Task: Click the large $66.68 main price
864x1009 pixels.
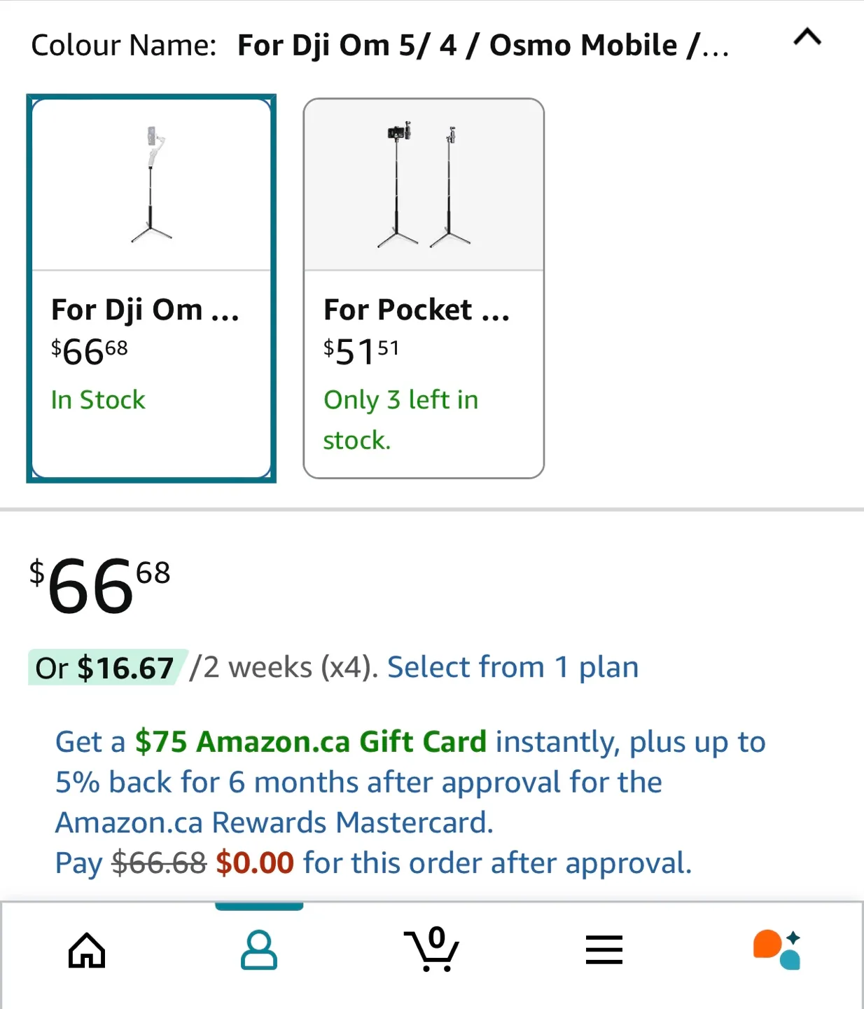Action: click(x=99, y=586)
